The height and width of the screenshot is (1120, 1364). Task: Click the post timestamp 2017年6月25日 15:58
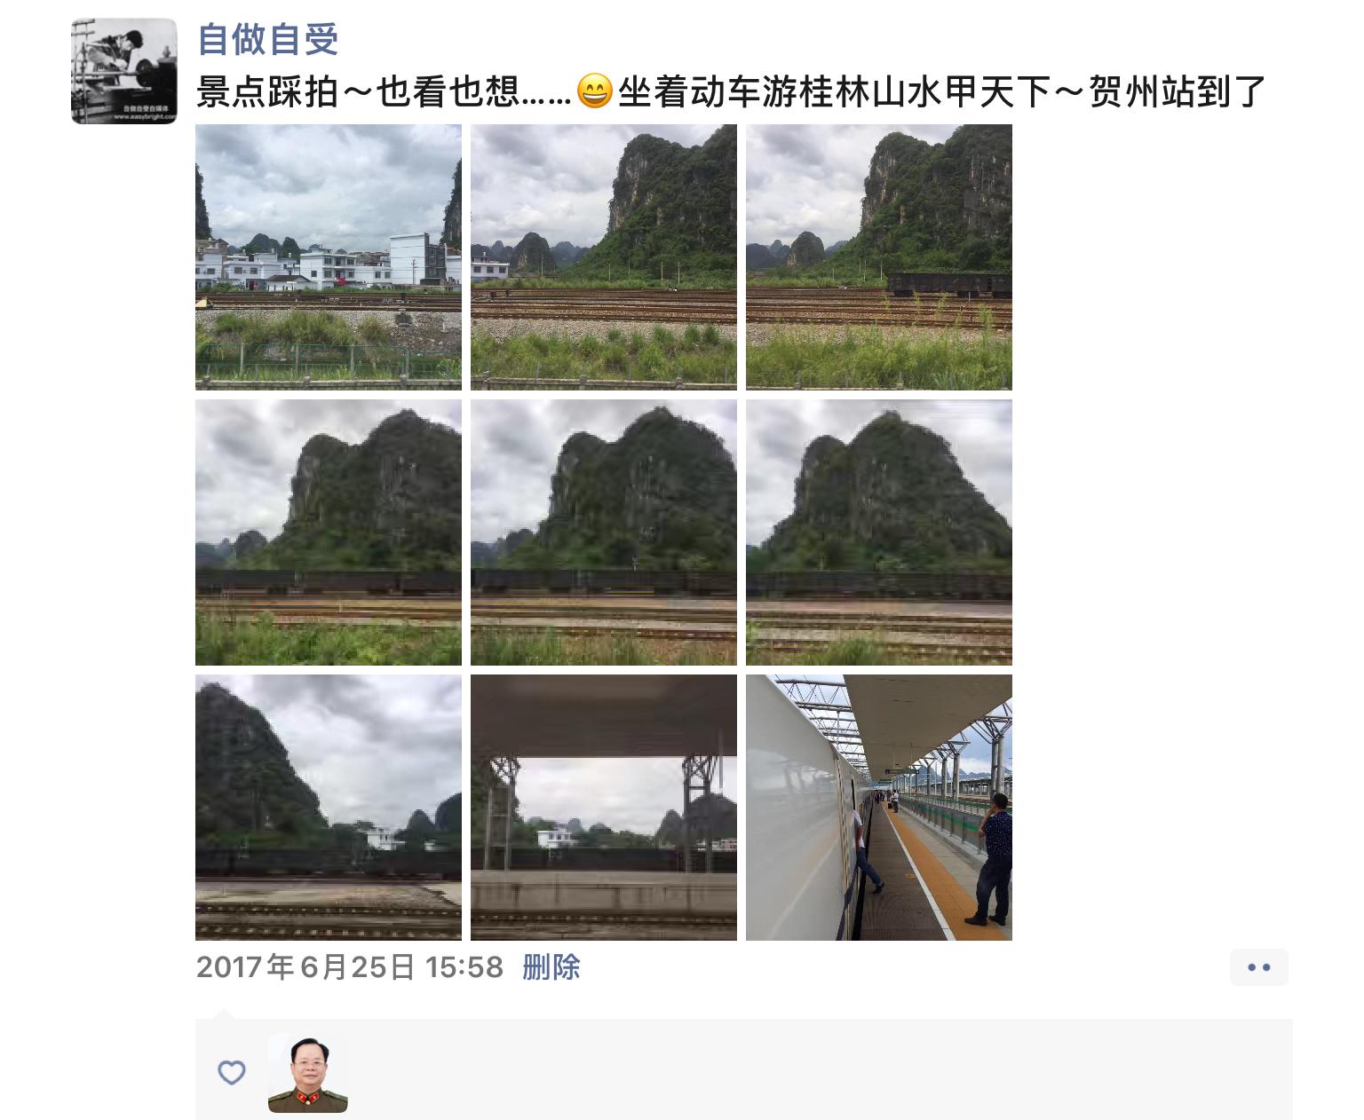(350, 966)
